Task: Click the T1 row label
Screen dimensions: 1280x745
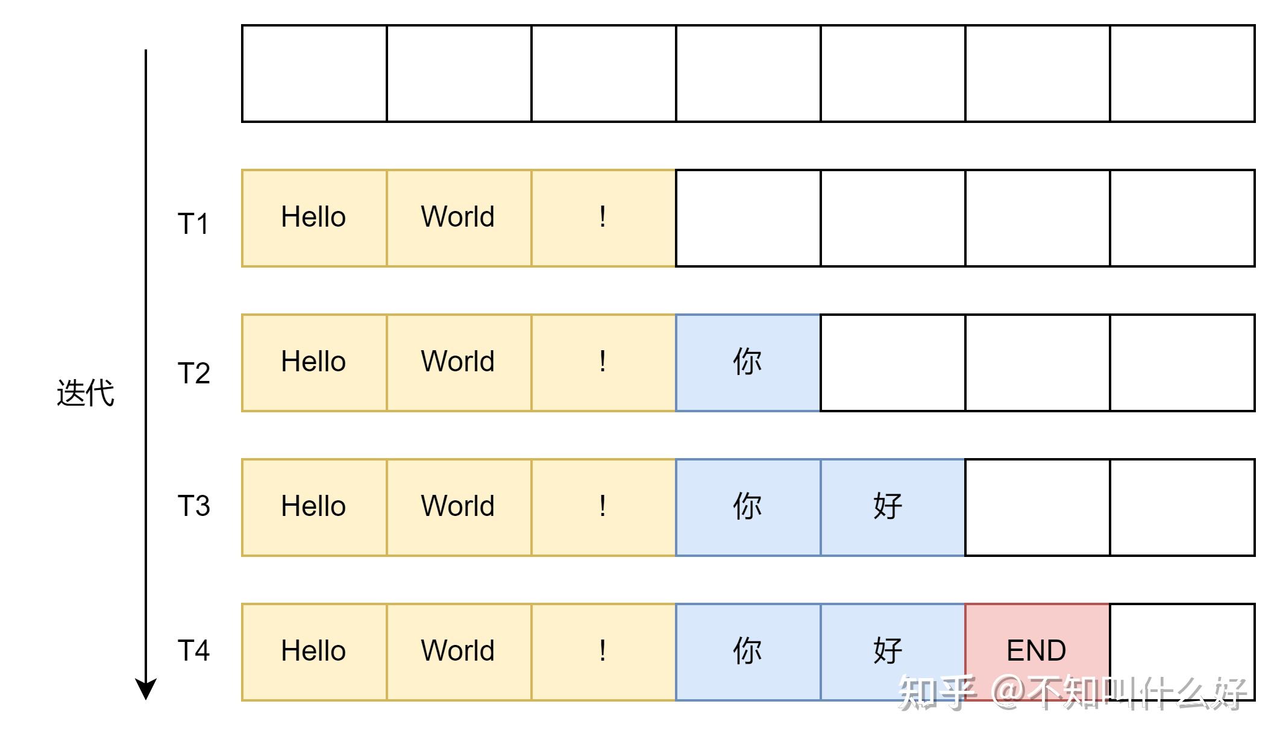Action: click(x=193, y=224)
